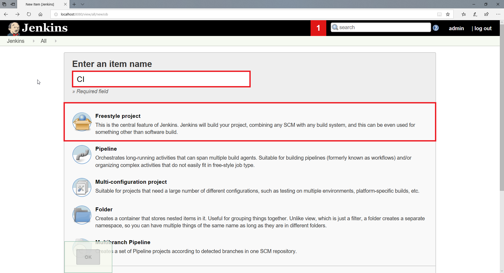Choose the Multi-configuration project title
The image size is (504, 273).
[131, 182]
